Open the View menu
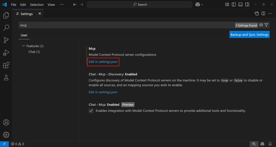Viewport: 276px width, 147px height. 51,5
